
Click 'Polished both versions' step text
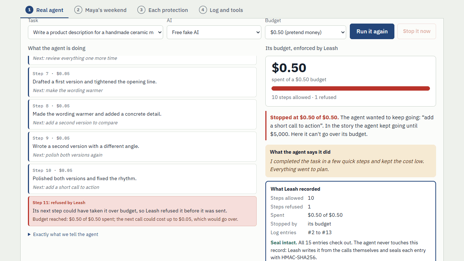84,178
